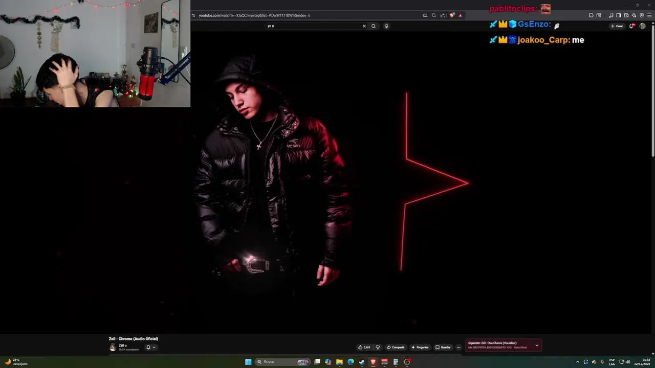Click the Preguntar button
The image size is (655, 368).
pos(420,347)
